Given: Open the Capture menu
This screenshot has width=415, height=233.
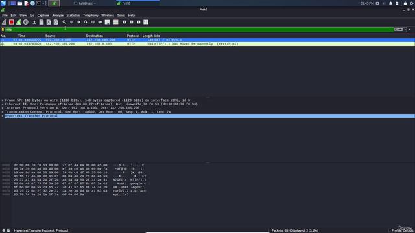Looking at the screenshot, I should (43, 16).
